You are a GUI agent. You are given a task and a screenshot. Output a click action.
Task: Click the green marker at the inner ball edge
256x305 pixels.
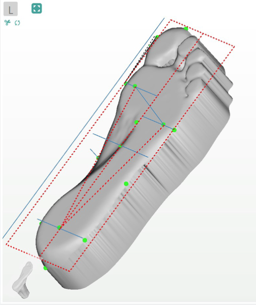coord(126,84)
